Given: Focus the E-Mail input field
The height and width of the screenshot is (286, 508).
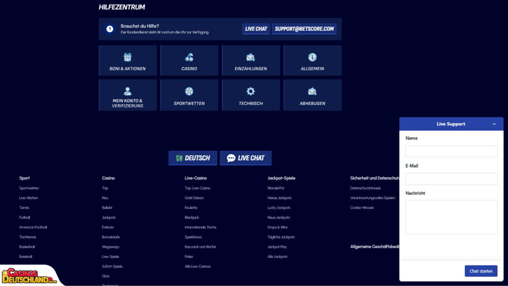Looking at the screenshot, I should (451, 179).
